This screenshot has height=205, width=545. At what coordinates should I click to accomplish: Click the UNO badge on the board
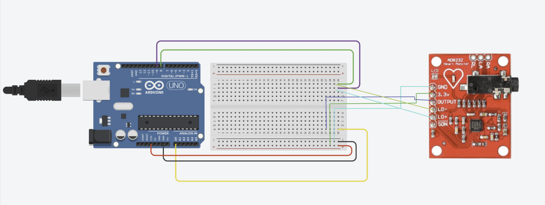pyautogui.click(x=176, y=85)
